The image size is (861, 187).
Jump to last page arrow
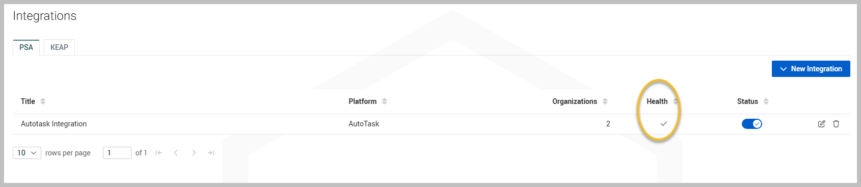211,153
